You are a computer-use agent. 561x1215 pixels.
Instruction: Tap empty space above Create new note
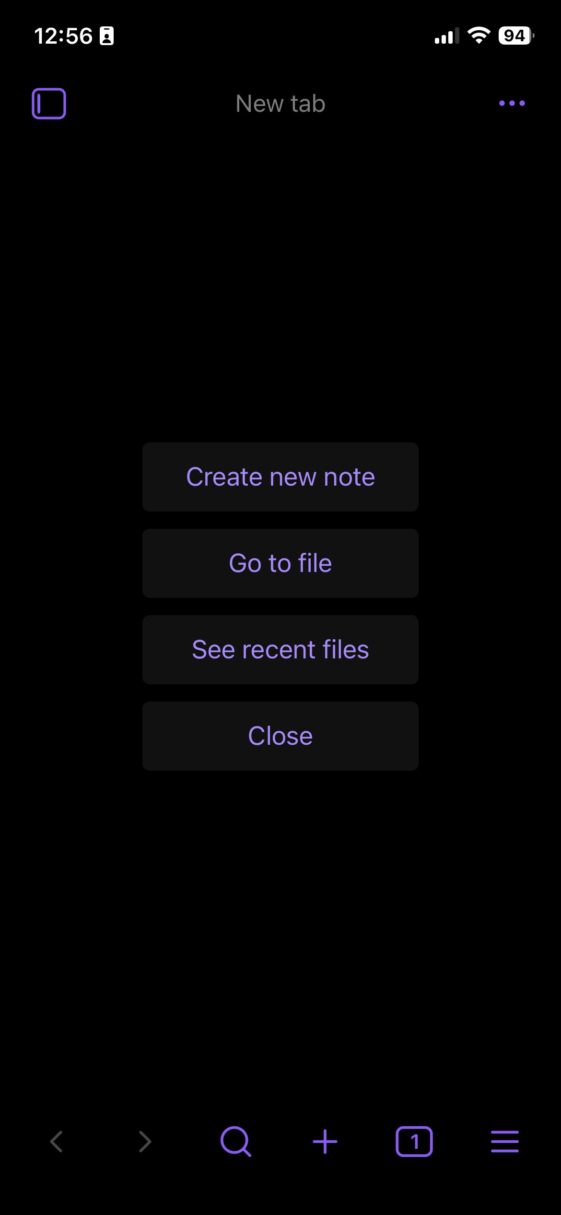[280, 288]
